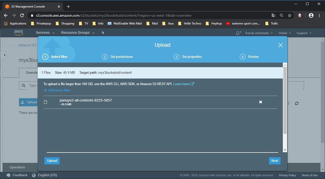325x179 pixels.
Task: Click the Learn more link
Action: tap(184, 84)
